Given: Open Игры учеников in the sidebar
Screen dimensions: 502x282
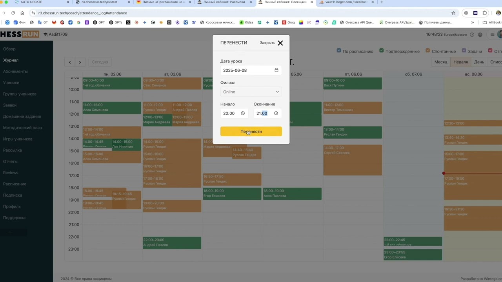Looking at the screenshot, I should click(18, 139).
